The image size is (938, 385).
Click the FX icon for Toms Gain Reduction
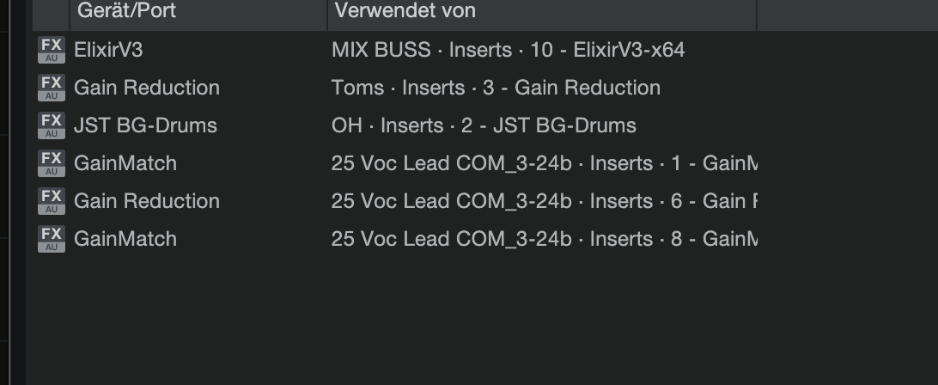click(52, 88)
